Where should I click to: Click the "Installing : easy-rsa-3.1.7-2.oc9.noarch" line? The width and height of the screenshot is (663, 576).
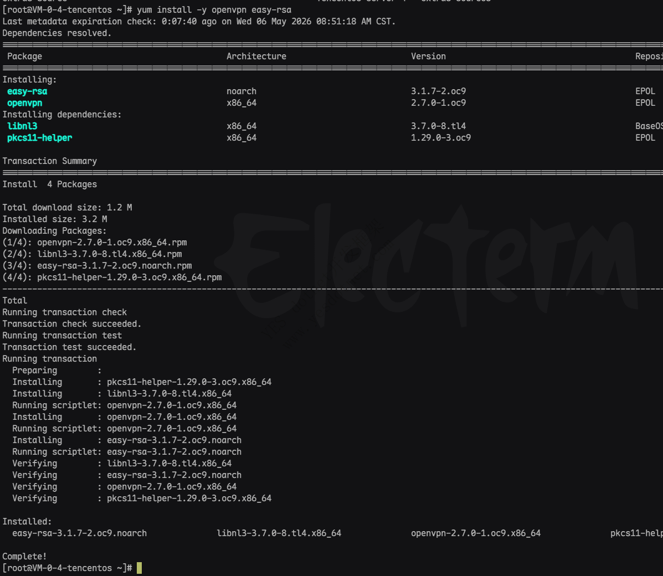point(127,440)
